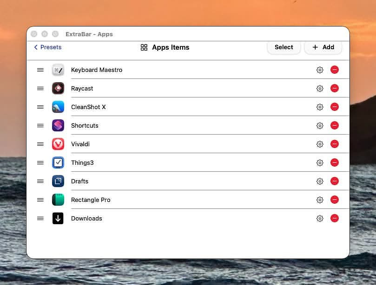
Task: Open settings gear for Keyboard Maestro
Action: pos(320,70)
